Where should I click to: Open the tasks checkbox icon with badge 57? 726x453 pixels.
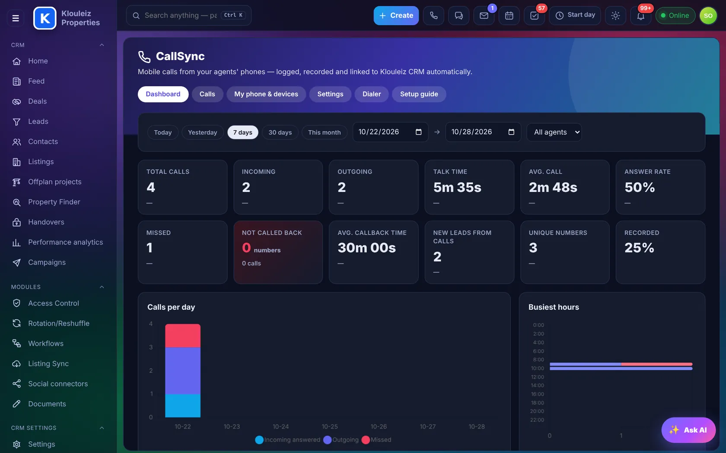point(534,16)
